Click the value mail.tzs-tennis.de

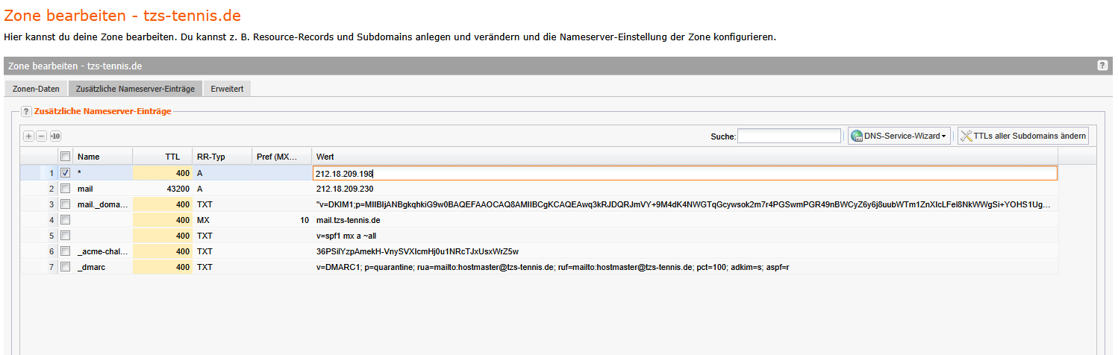pos(349,220)
